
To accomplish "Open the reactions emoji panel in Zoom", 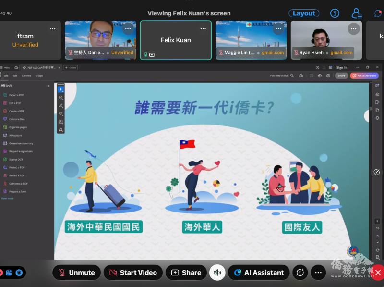I will click(x=300, y=273).
